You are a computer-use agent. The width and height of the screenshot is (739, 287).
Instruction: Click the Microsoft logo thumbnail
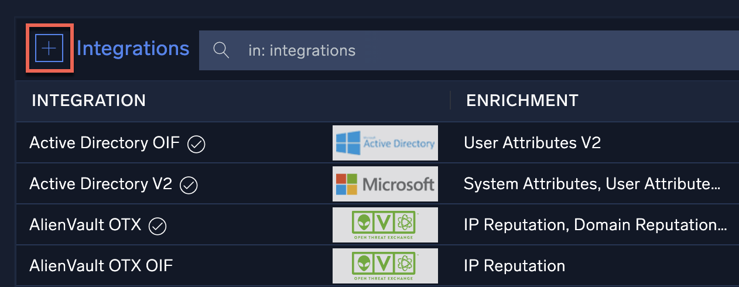tap(385, 184)
